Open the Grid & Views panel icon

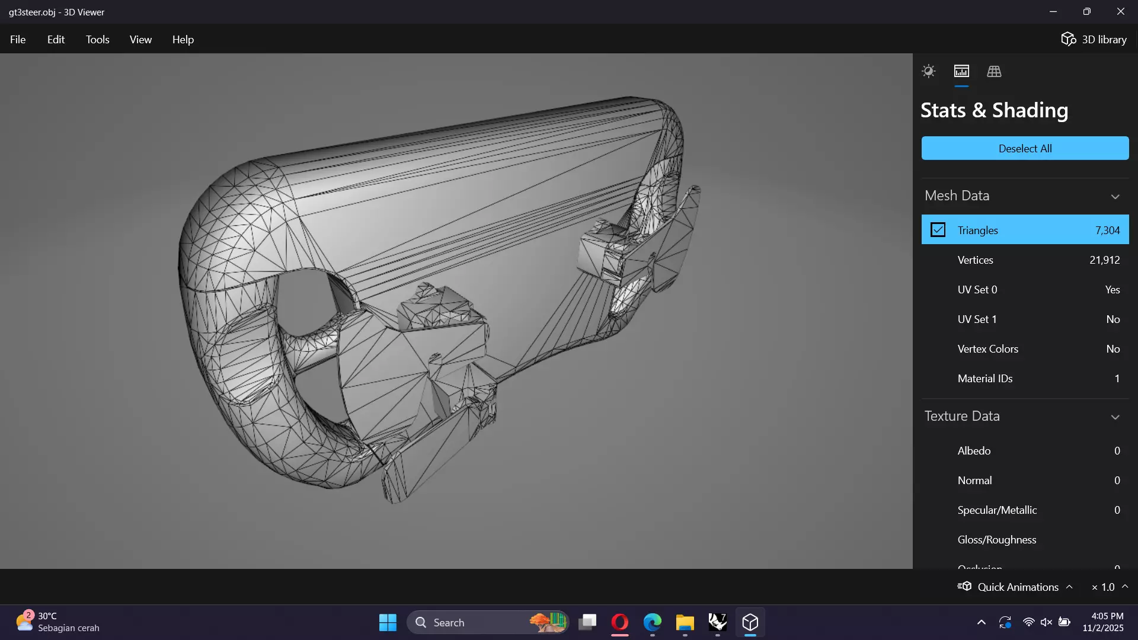point(994,71)
